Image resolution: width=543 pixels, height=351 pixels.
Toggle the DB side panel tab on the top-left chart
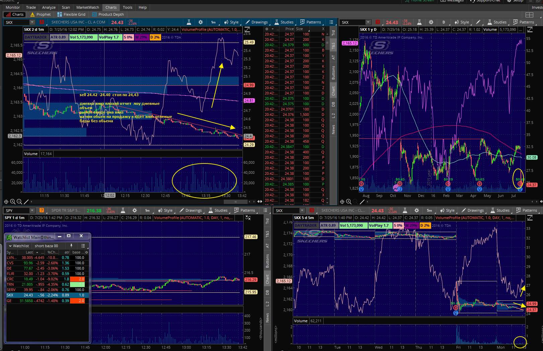pos(333,104)
